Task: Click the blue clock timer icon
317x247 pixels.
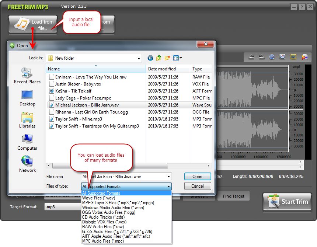Action: point(272,57)
